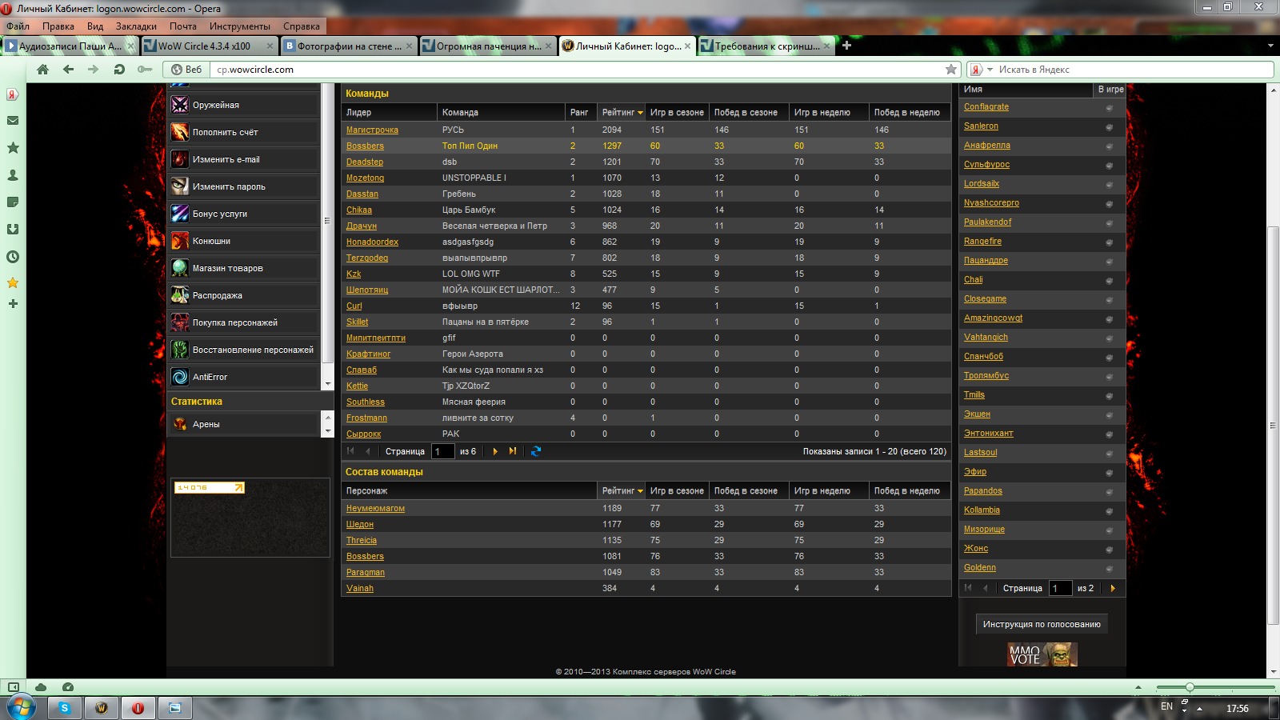This screenshot has height=720, width=1280.
Task: Switch to Фотографии на стене tab
Action: coord(349,46)
